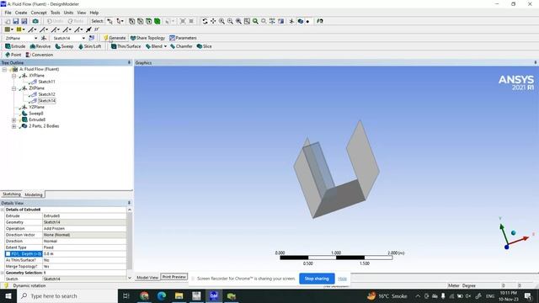The height and width of the screenshot is (303, 539).
Task: Collapse the A: Fluid Flow (Fluent) root node
Action: pos(4,69)
